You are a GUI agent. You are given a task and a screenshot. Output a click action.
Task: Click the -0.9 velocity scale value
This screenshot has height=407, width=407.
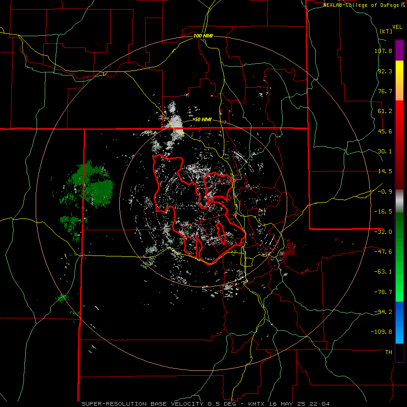[385, 192]
